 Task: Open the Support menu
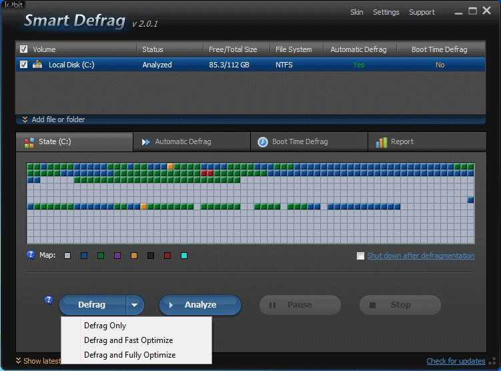click(422, 12)
